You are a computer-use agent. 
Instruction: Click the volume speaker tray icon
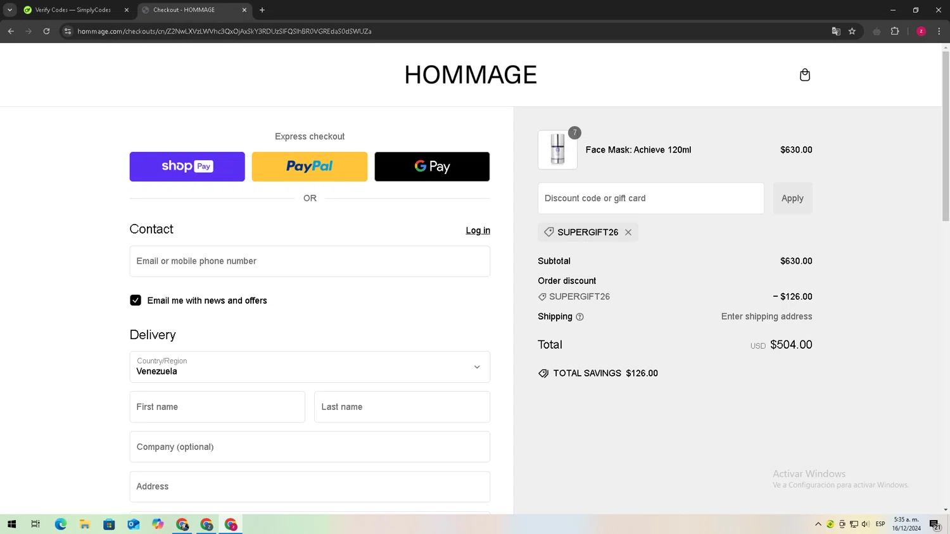click(866, 524)
